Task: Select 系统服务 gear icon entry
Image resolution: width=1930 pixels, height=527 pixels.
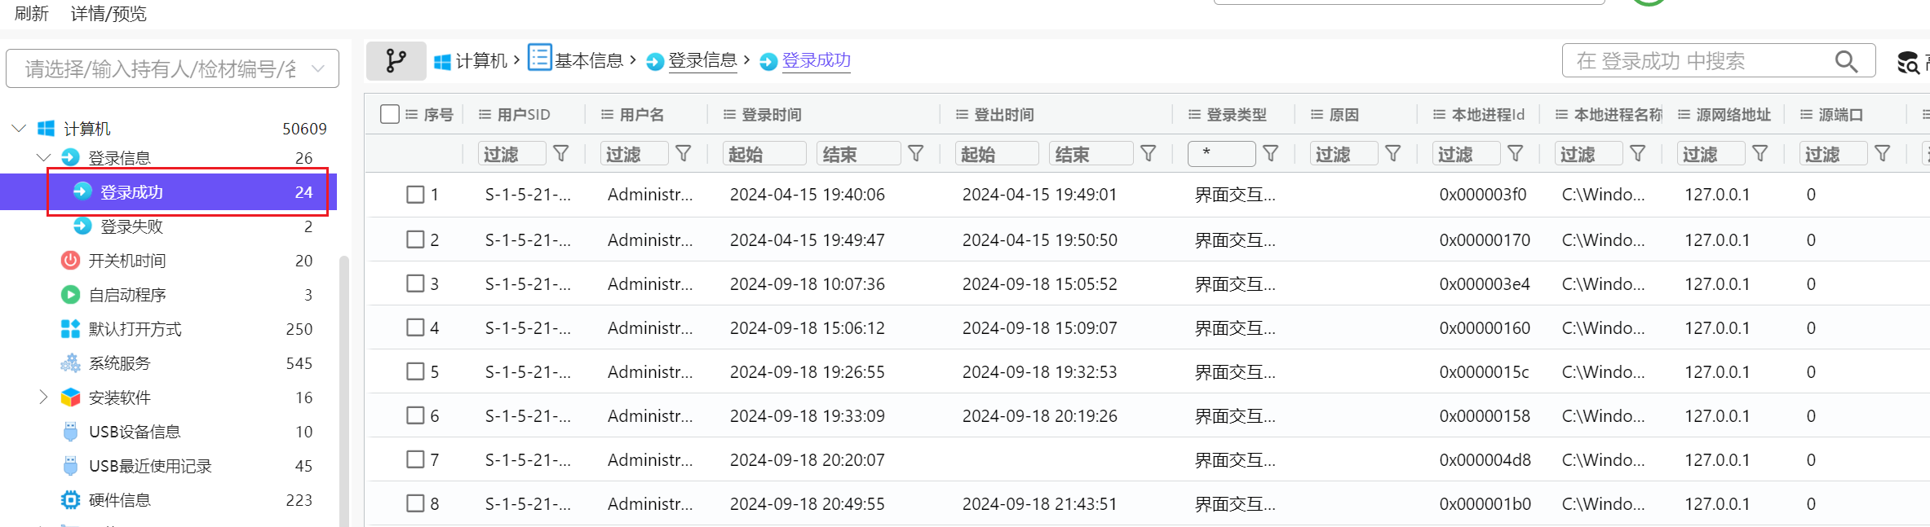Action: (119, 363)
